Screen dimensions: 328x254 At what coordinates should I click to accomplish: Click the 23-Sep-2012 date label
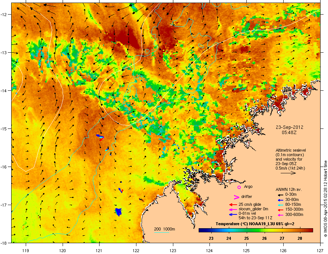coord(289,127)
